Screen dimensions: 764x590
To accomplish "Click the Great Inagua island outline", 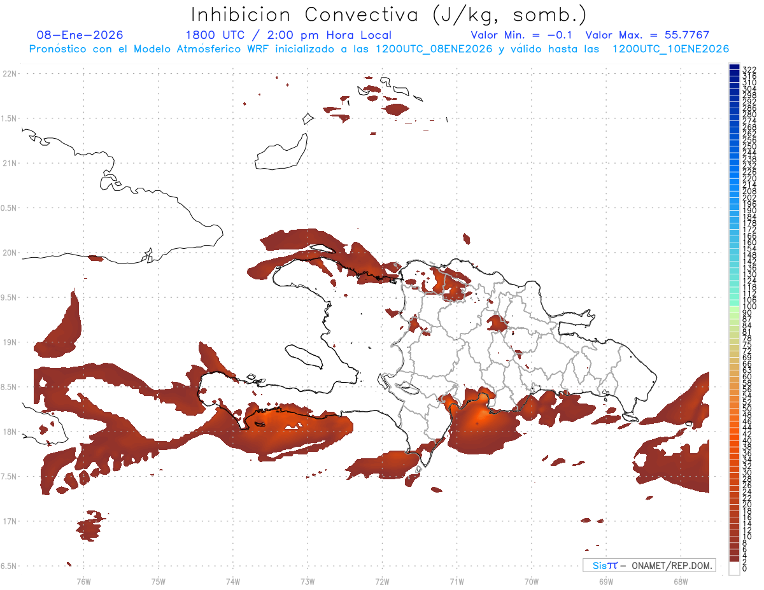I will pyautogui.click(x=281, y=151).
